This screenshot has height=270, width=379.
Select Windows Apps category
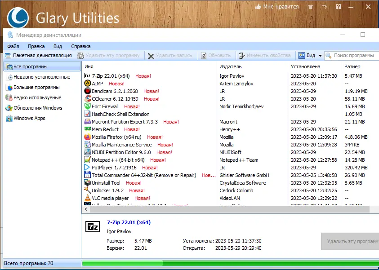tap(42, 118)
